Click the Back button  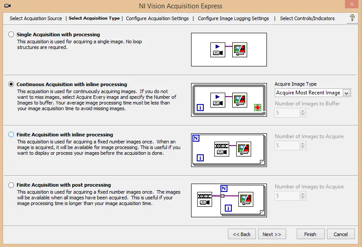(x=242, y=234)
